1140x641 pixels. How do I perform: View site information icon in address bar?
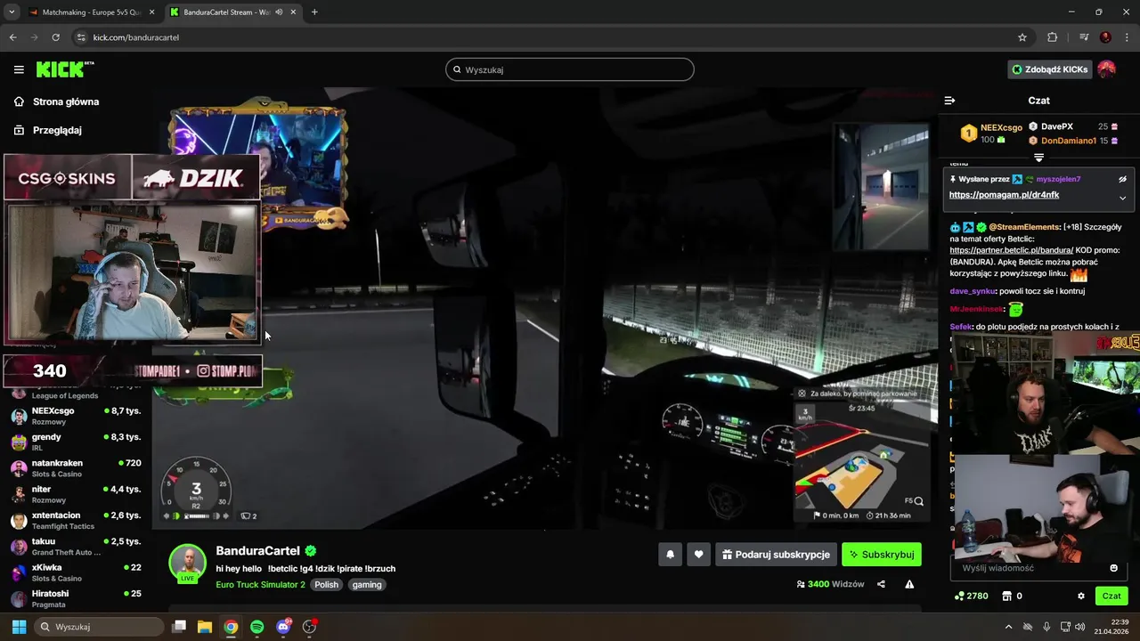click(81, 37)
